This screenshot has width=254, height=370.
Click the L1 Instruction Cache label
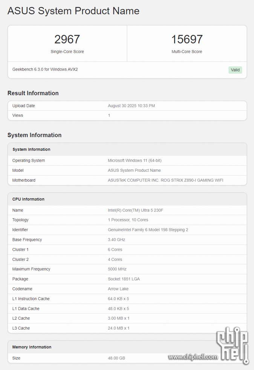[x=31, y=299]
